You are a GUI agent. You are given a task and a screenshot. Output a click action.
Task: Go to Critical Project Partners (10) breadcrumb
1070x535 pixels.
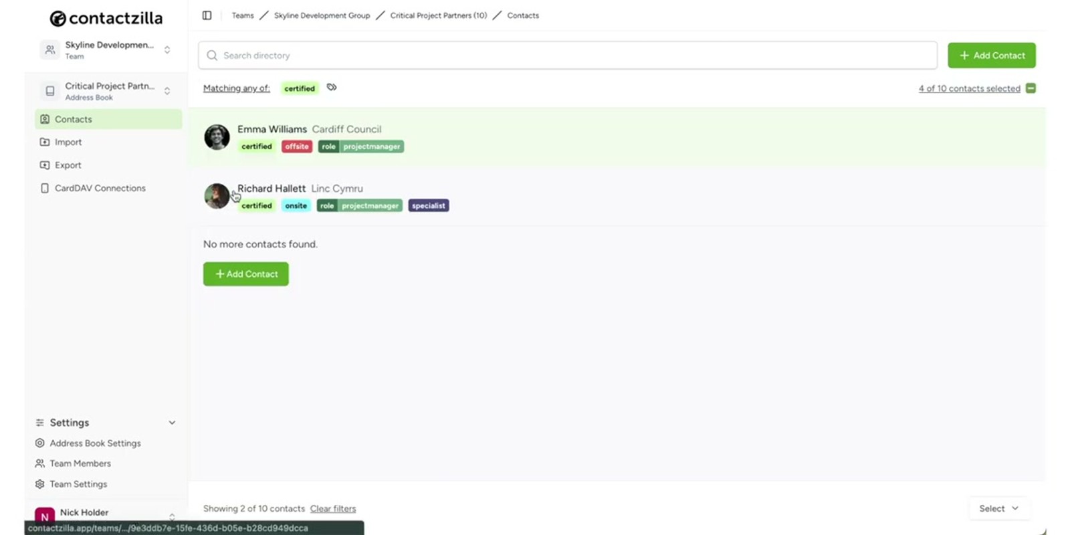coord(439,15)
